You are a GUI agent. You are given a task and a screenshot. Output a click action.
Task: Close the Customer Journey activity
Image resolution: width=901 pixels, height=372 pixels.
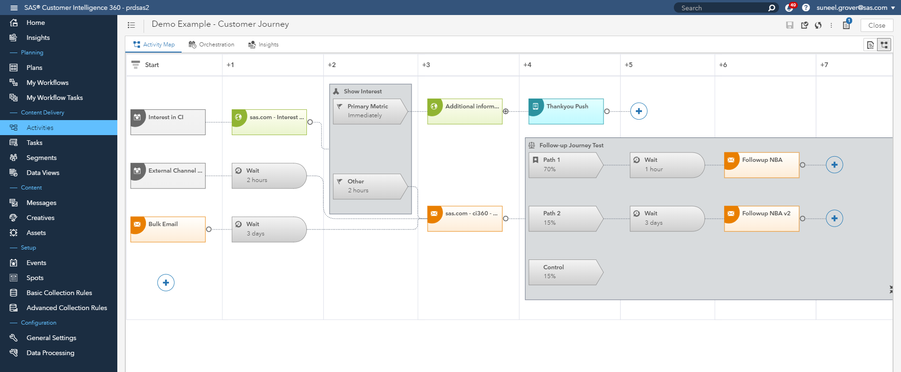pyautogui.click(x=877, y=25)
